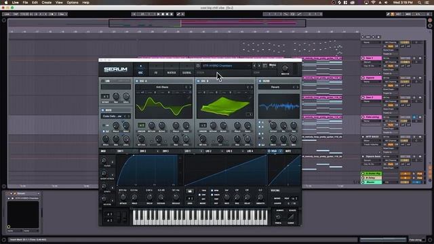Select the LFO 2 modulation tab
Image resolution: width=434 pixels, height=244 pixels.
pos(208,151)
